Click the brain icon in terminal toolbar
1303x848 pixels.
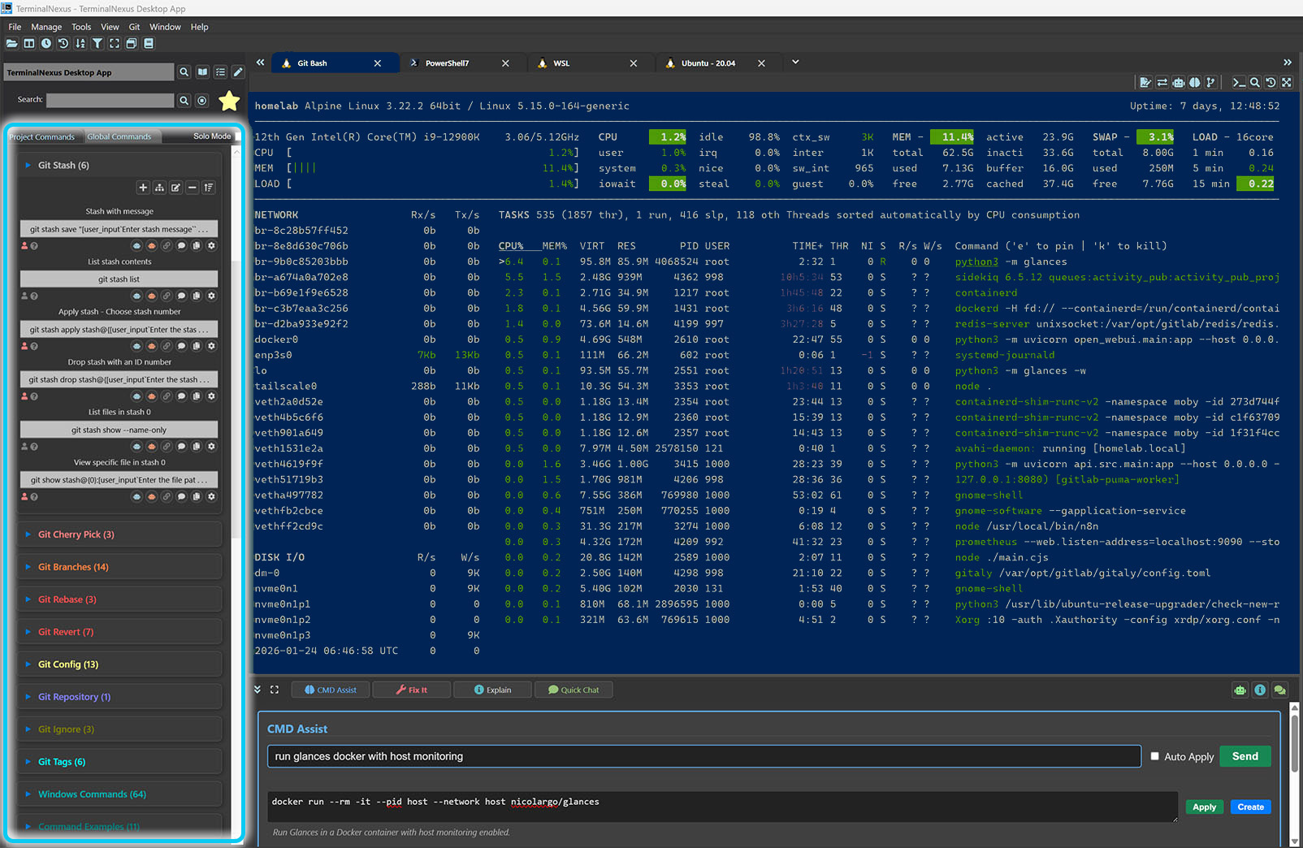point(1194,82)
